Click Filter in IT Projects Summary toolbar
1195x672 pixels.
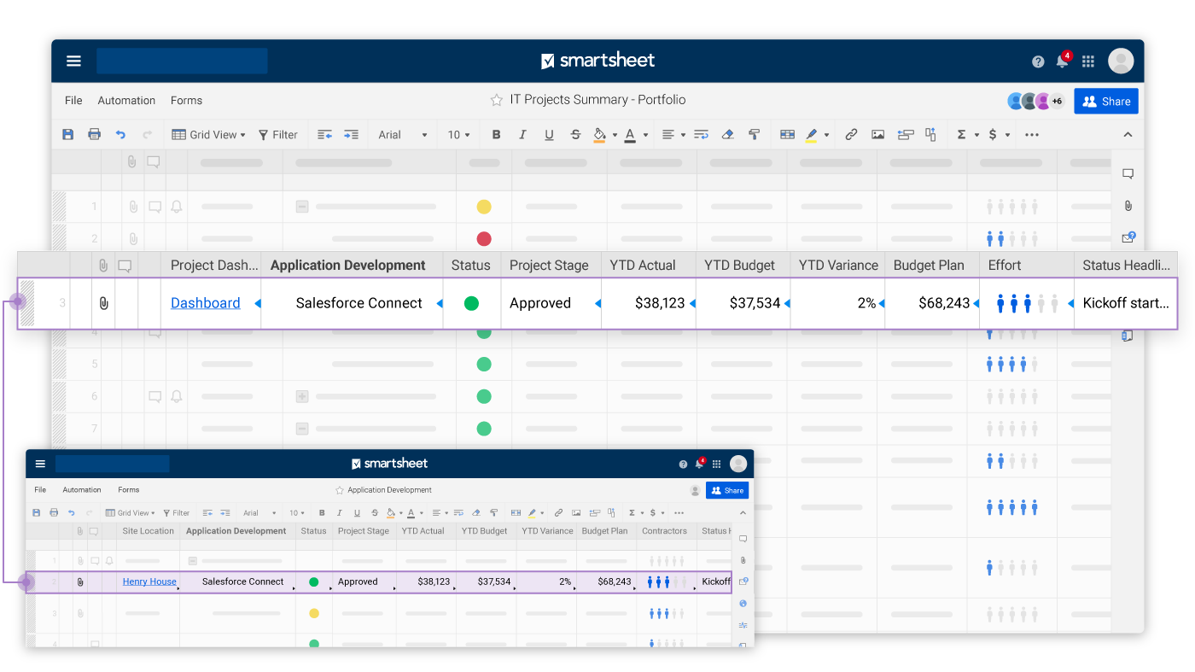click(x=278, y=134)
